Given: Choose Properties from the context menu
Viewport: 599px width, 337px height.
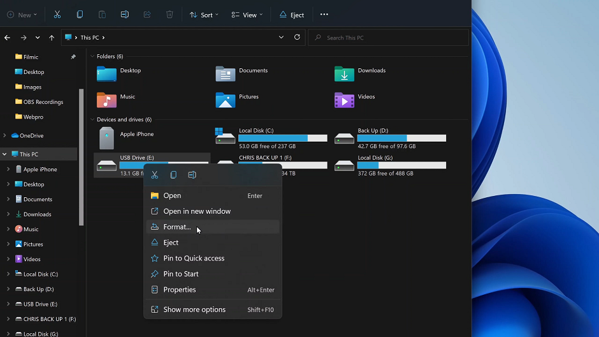Looking at the screenshot, I should 213,290.
